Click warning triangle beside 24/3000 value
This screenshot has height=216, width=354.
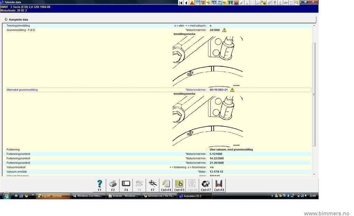[224, 30]
